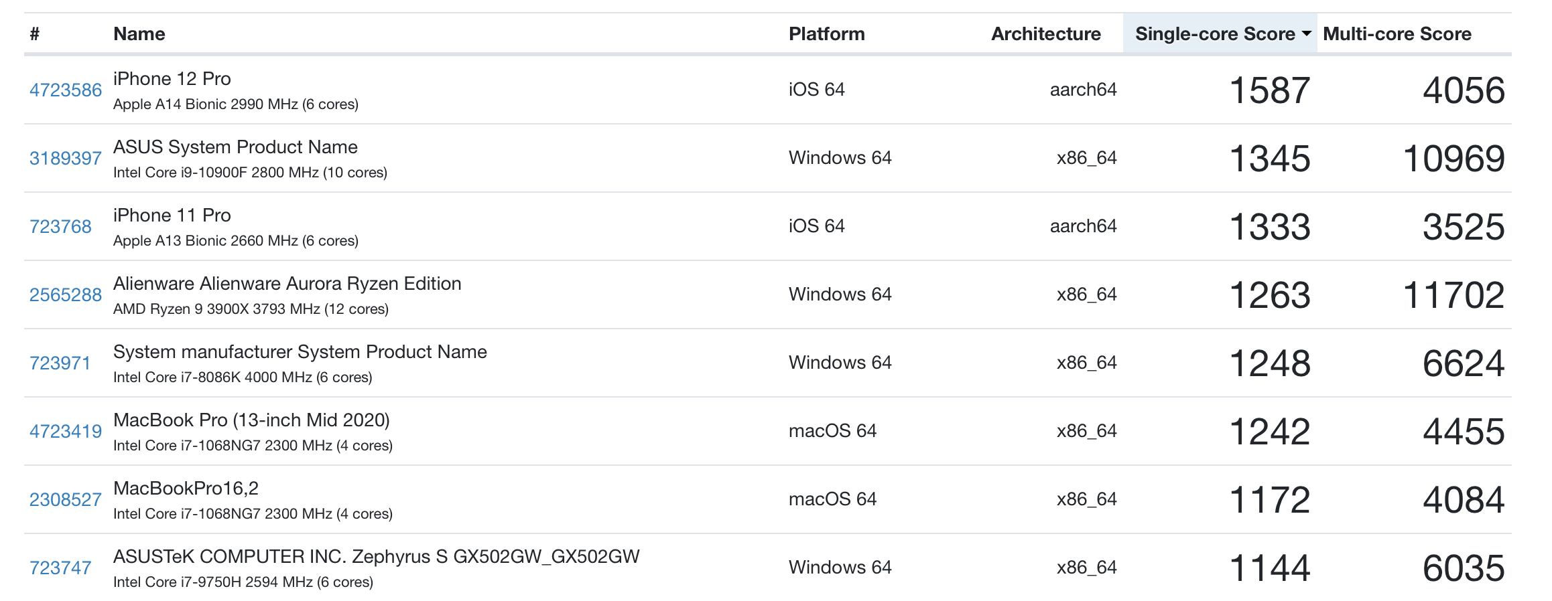Click Alienware Aurora Ryzen Edition row name

pos(287,284)
